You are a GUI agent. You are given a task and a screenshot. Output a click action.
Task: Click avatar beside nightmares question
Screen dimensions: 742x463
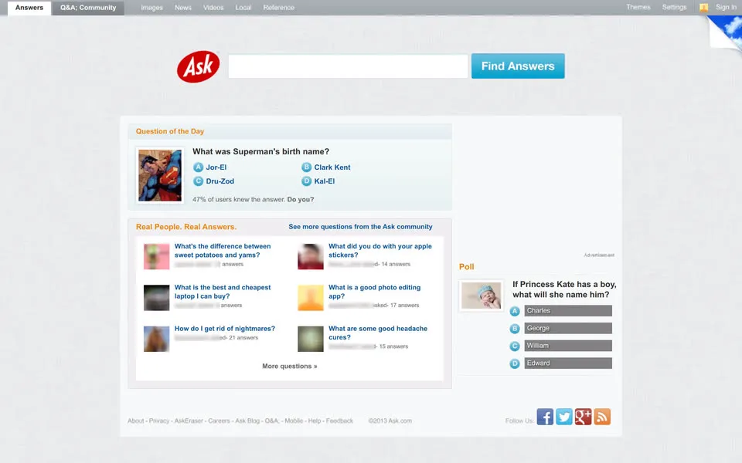(x=157, y=339)
